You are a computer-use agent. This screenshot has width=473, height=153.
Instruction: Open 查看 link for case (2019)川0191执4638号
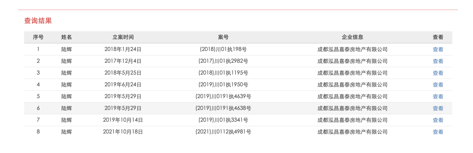coord(438,108)
